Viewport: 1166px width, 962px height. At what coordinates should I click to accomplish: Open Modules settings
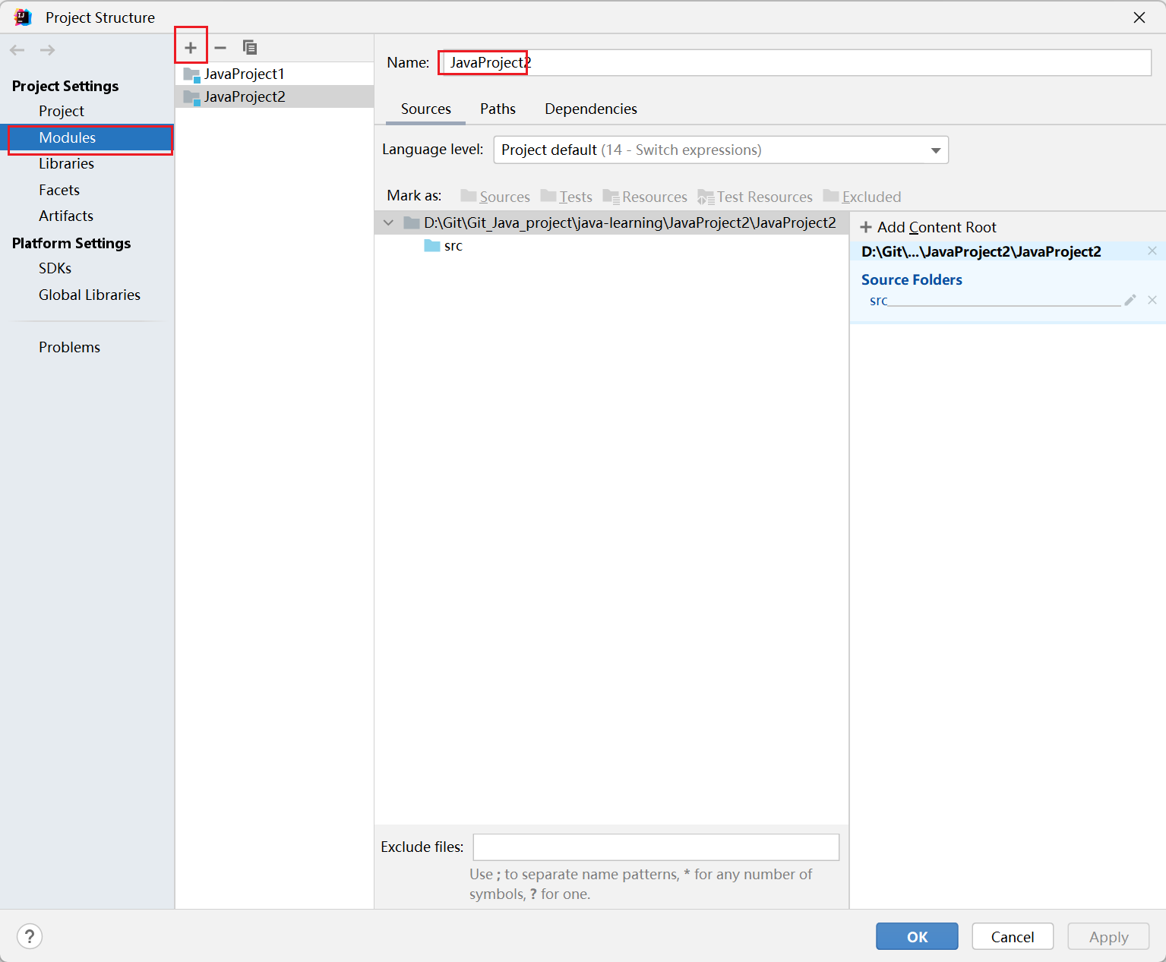click(87, 137)
